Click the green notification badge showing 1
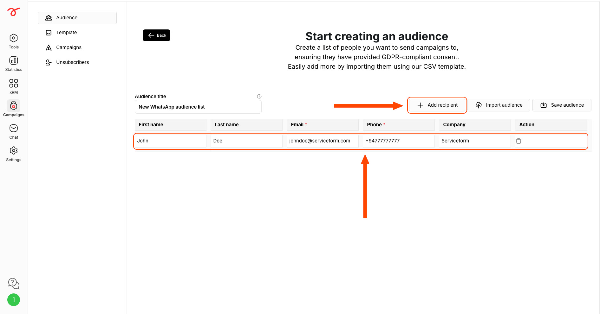The image size is (600, 314). [14, 300]
